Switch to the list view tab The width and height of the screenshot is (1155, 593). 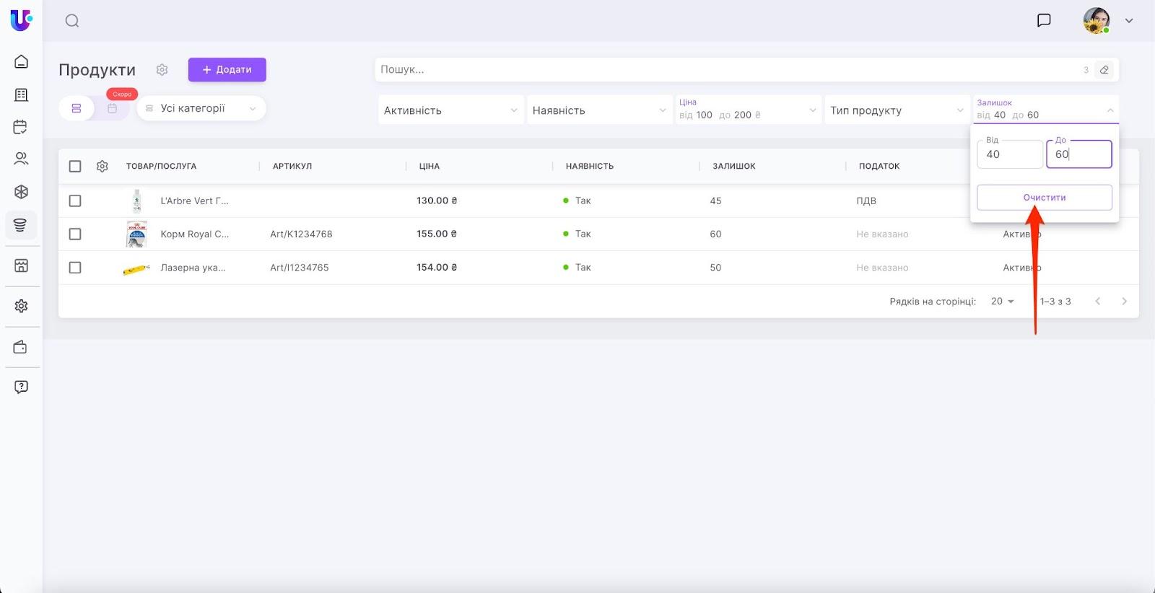[x=77, y=108]
